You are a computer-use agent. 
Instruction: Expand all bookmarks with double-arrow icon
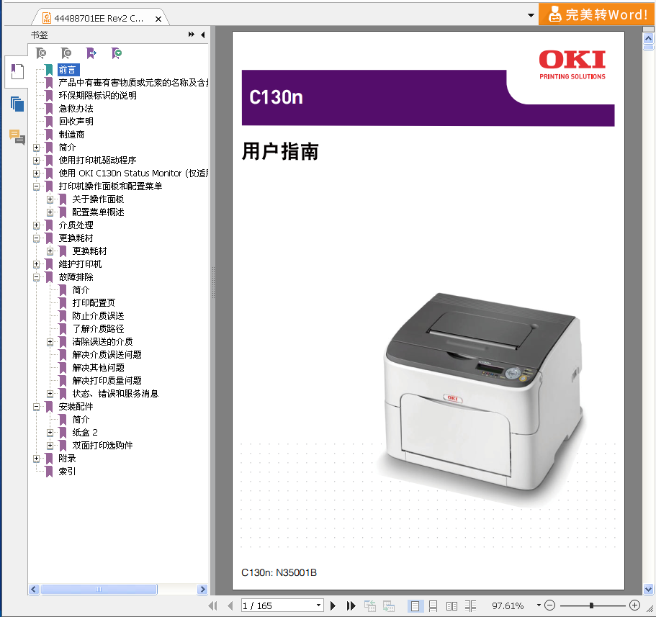(192, 35)
